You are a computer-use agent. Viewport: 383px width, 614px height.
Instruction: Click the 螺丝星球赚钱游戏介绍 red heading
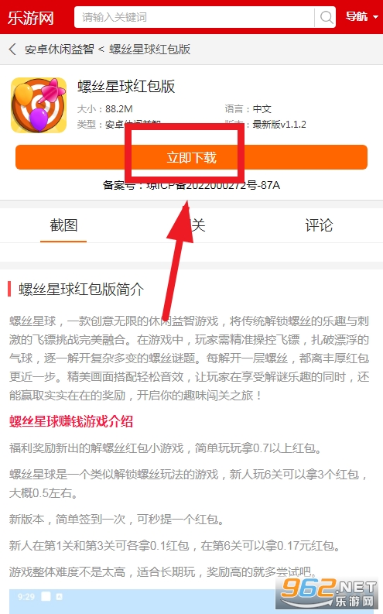click(x=71, y=422)
